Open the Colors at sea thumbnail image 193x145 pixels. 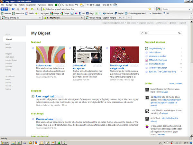pos(51,55)
